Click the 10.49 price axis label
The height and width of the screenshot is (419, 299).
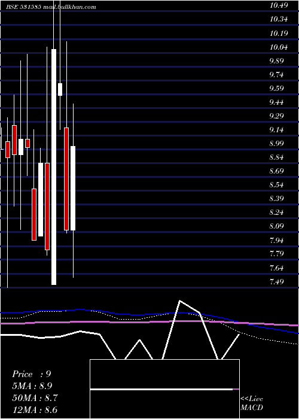click(x=279, y=5)
